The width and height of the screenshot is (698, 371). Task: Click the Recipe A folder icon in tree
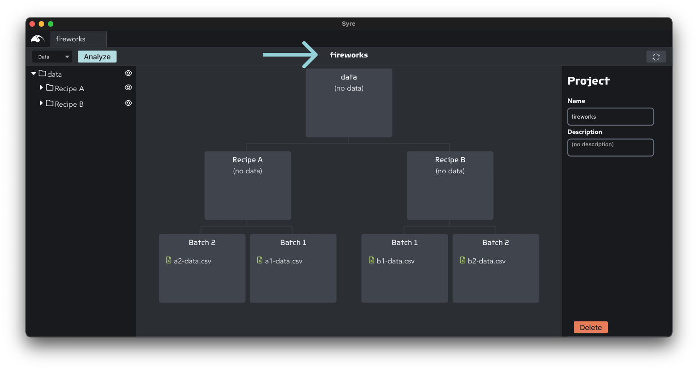pos(50,87)
